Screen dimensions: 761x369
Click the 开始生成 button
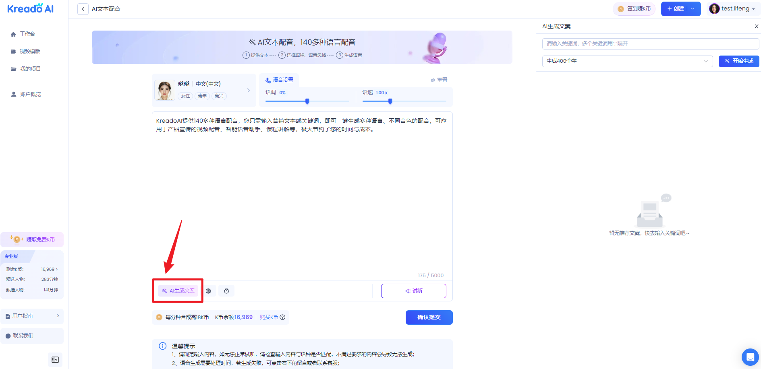[739, 61]
